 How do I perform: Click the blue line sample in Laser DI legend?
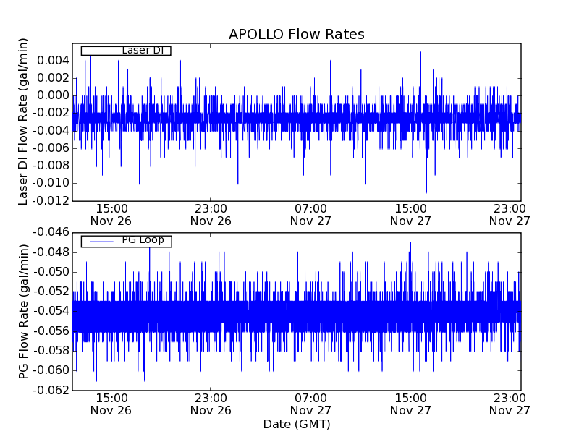coord(102,51)
